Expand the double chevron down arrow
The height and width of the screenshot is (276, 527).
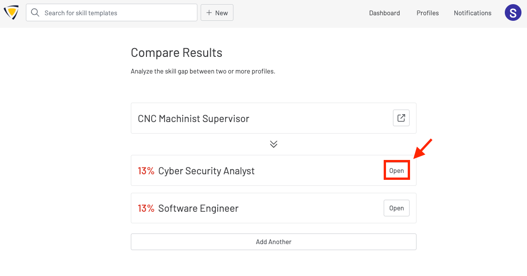coord(274,144)
